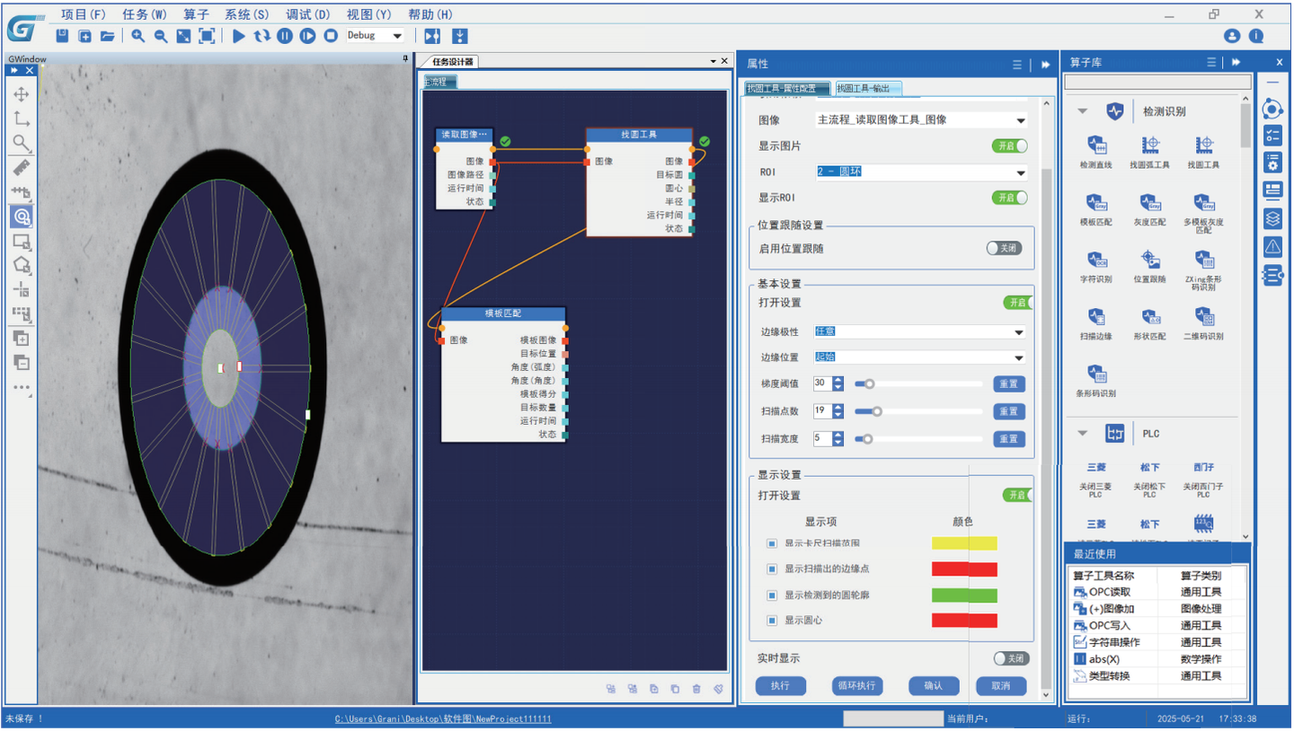Add 字符识别 OCR operator from library
Image resolution: width=1294 pixels, height=731 pixels.
[1096, 267]
